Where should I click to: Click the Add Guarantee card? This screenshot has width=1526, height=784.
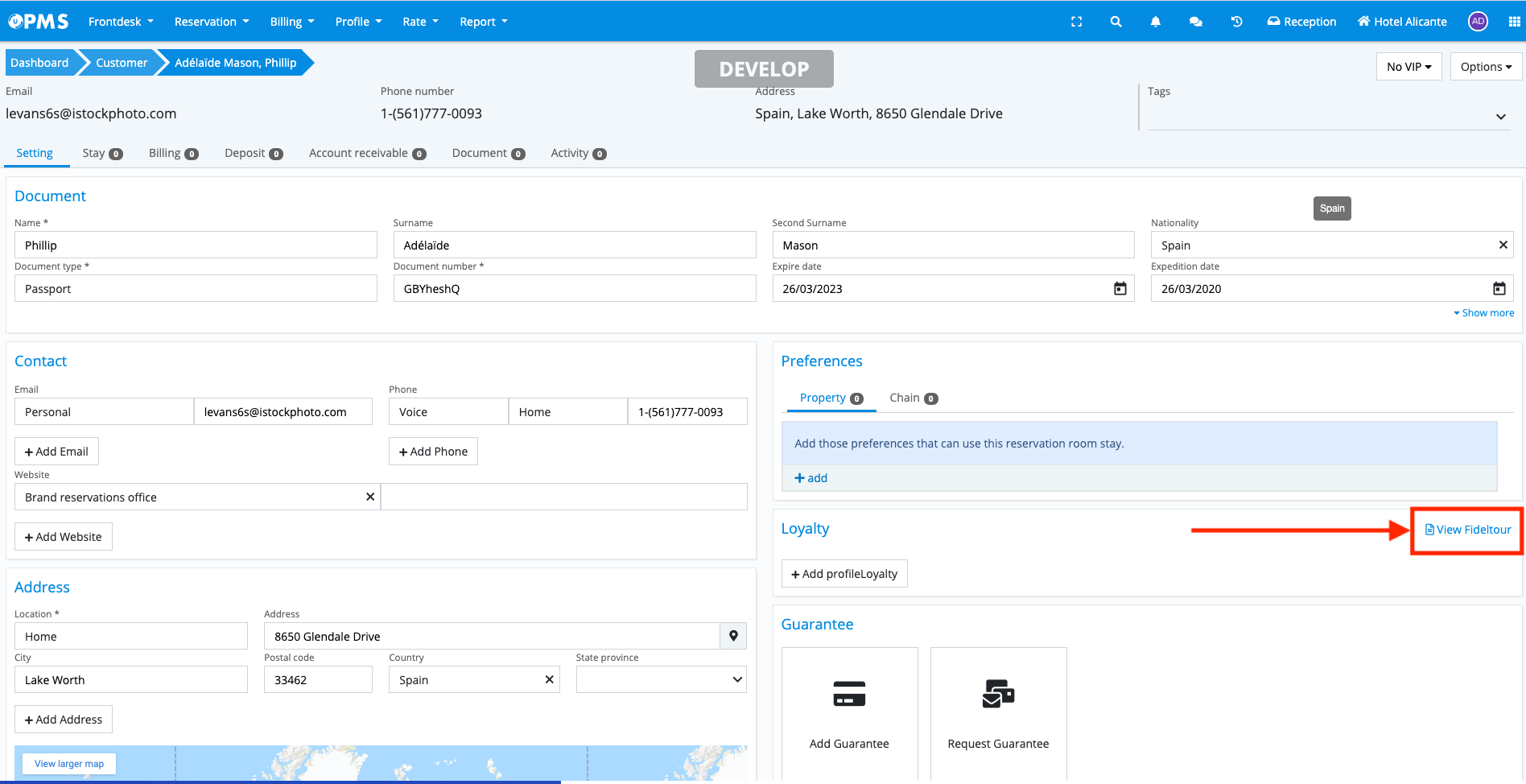pos(849,712)
